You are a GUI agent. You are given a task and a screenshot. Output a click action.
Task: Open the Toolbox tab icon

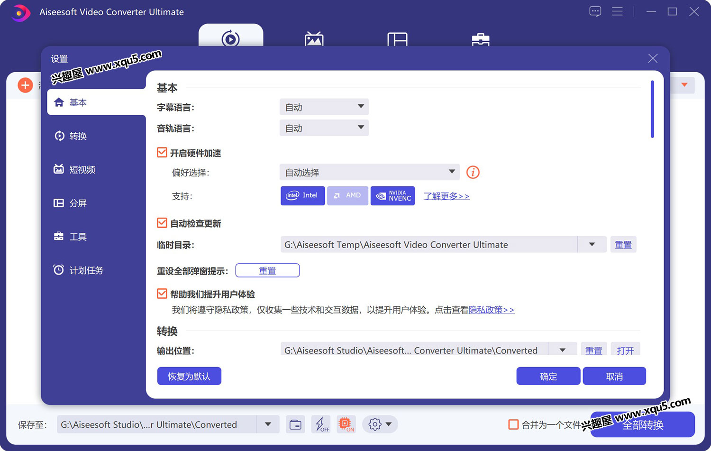click(x=481, y=39)
